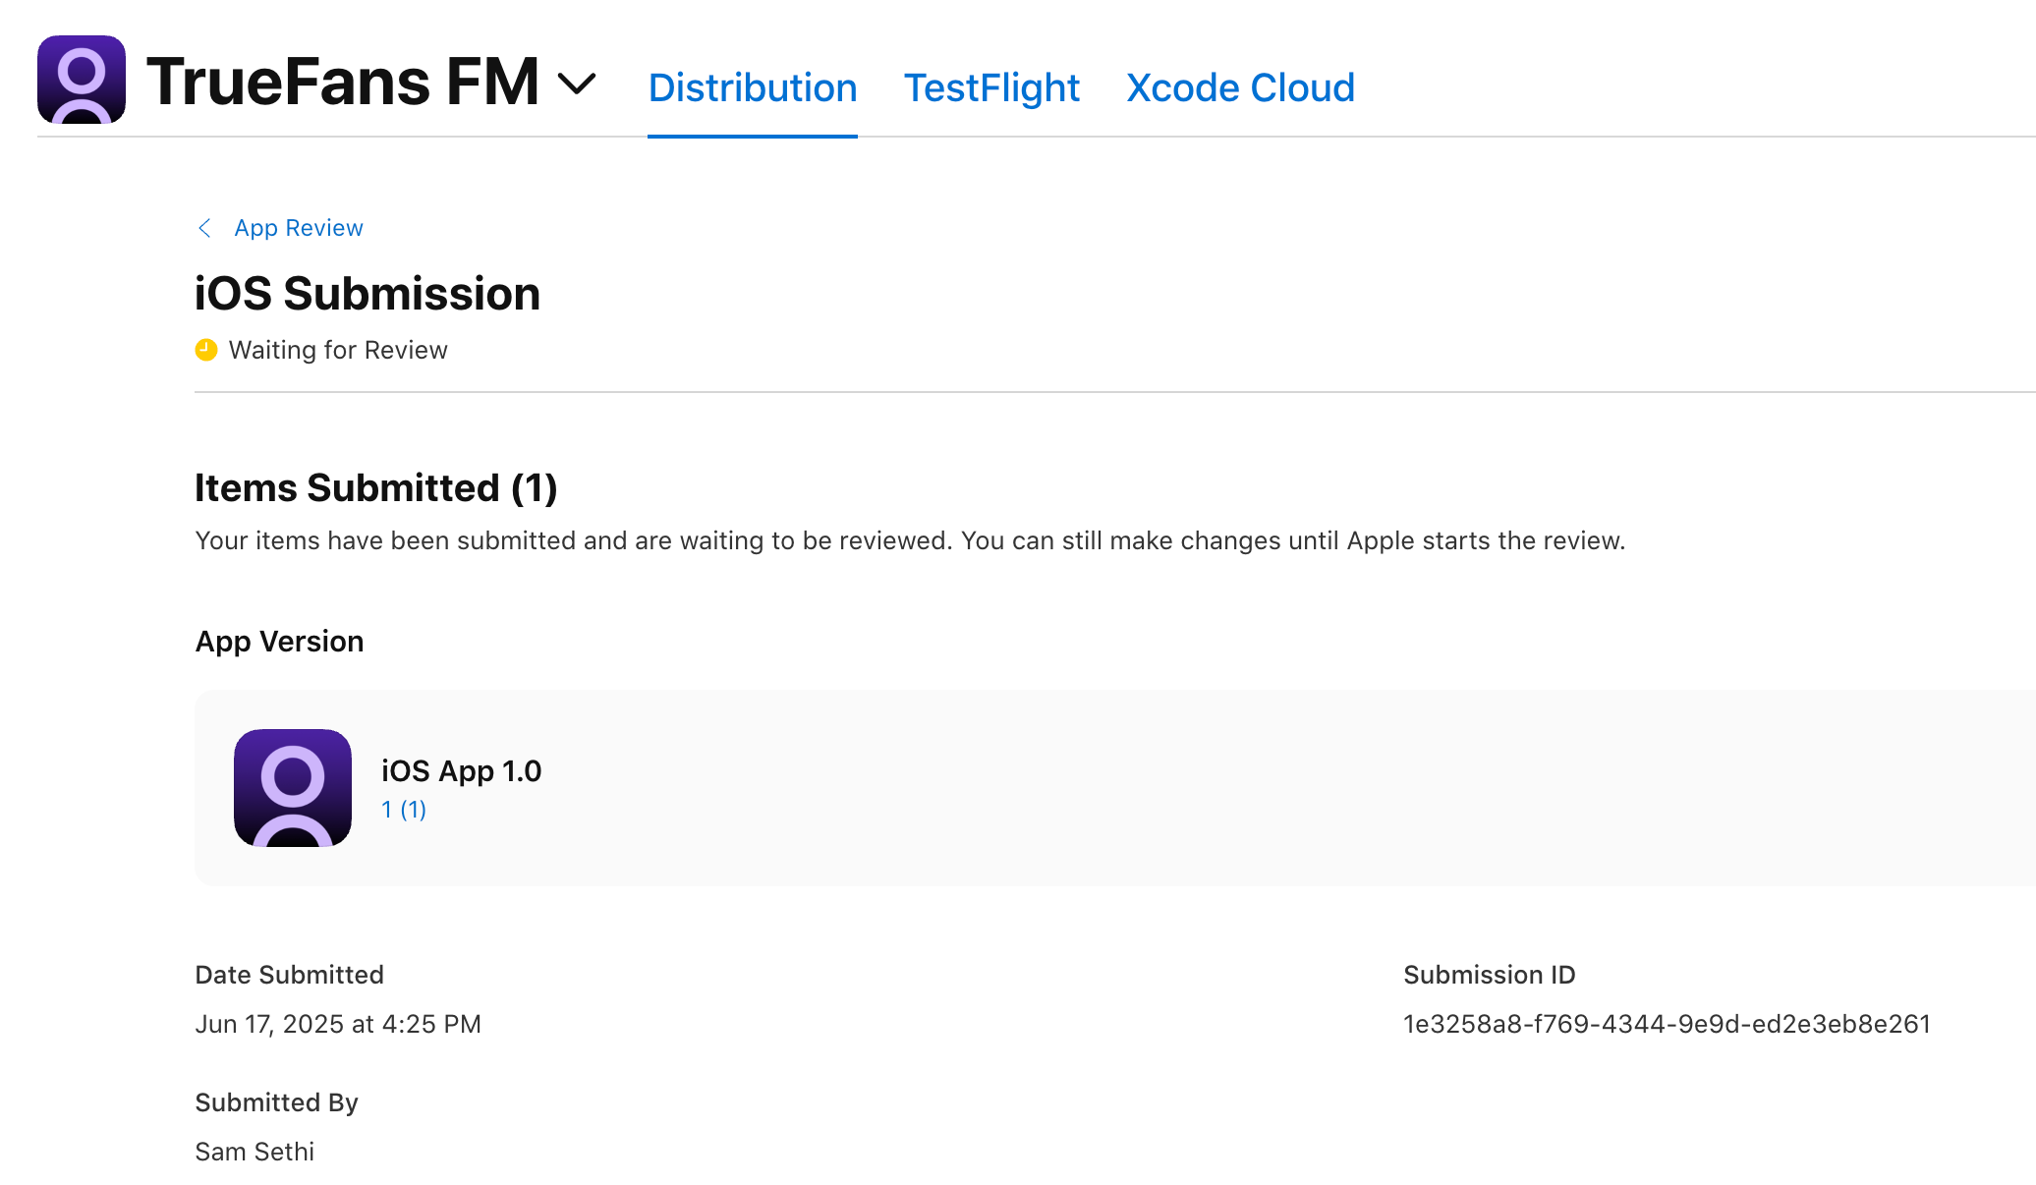Click the 'Your items have been submitted' description text
Screen dimensions: 2036x1185
(x=910, y=540)
